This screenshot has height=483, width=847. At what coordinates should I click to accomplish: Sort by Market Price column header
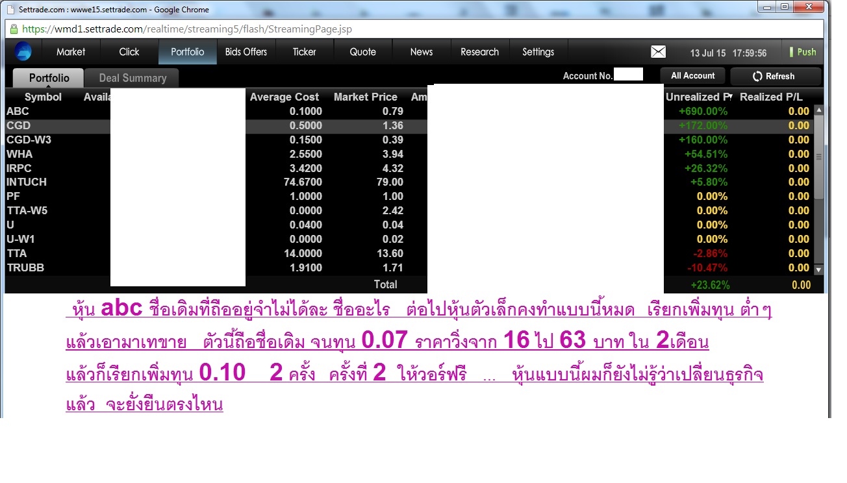(x=366, y=97)
